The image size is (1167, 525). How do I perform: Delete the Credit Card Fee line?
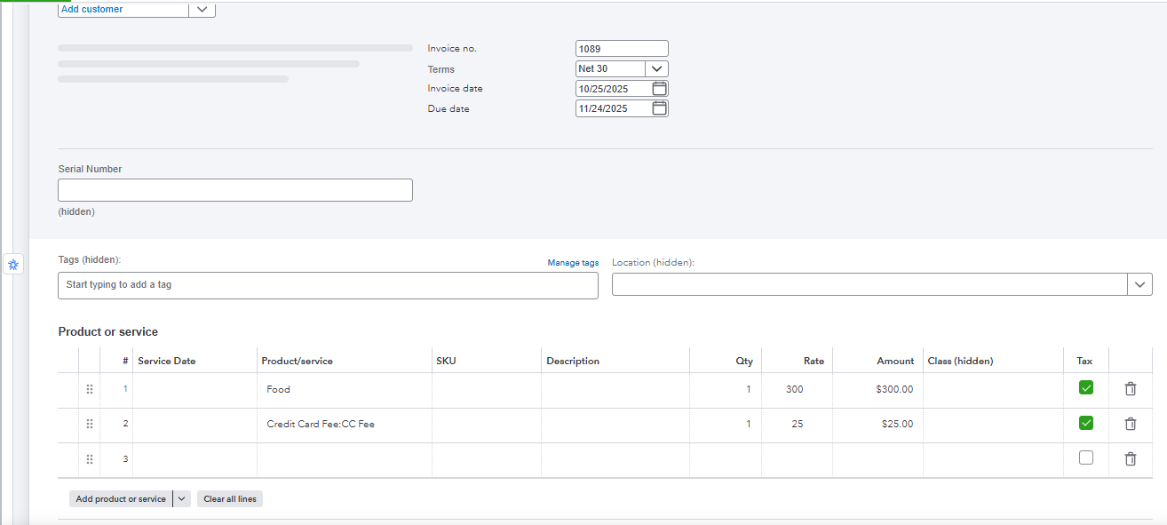point(1130,424)
